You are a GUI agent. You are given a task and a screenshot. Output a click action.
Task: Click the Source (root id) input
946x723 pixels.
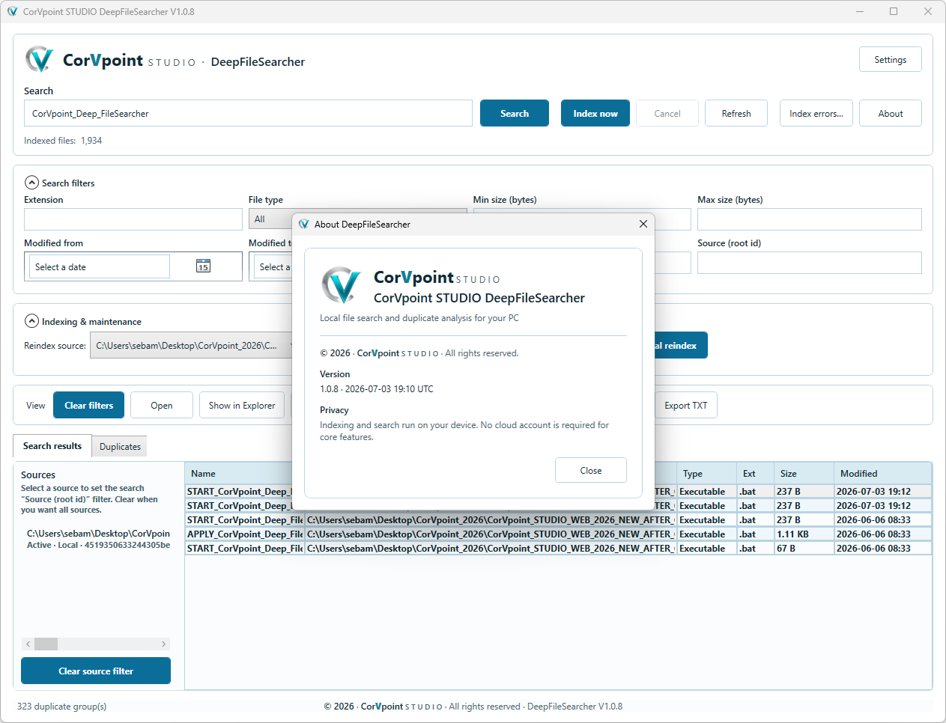pyautogui.click(x=809, y=263)
